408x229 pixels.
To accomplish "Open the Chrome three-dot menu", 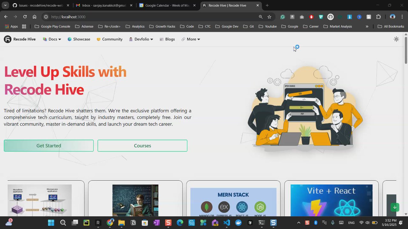I will tap(402, 17).
